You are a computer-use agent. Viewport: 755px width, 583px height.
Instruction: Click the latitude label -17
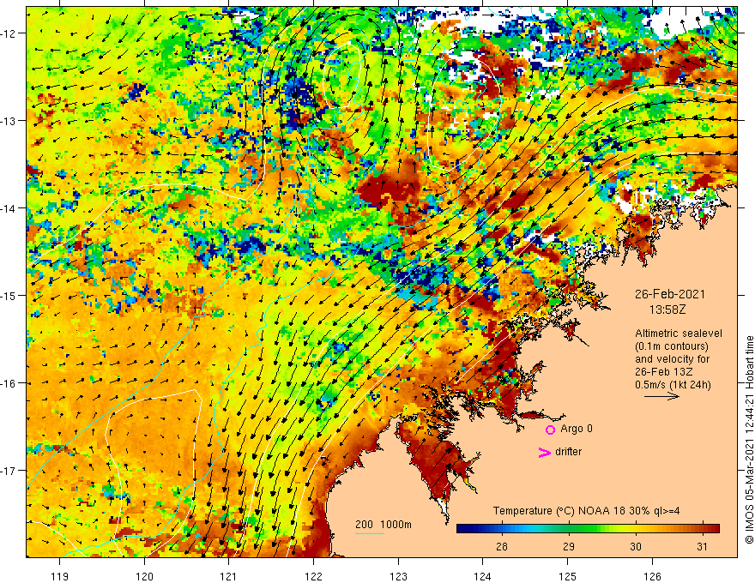[9, 471]
